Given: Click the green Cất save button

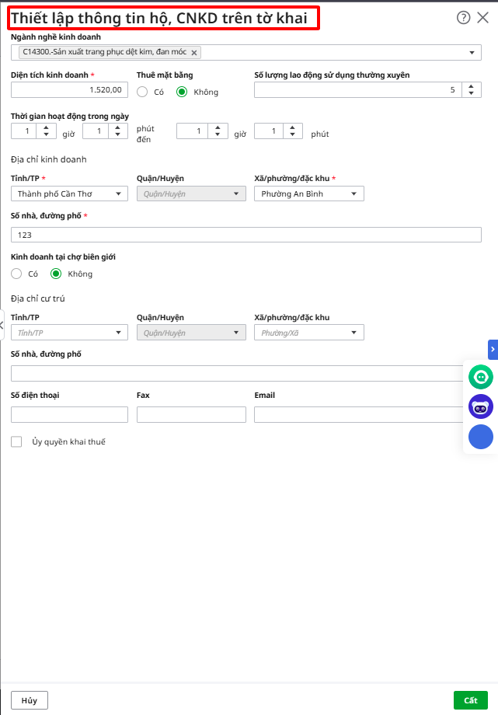Looking at the screenshot, I should click(470, 700).
